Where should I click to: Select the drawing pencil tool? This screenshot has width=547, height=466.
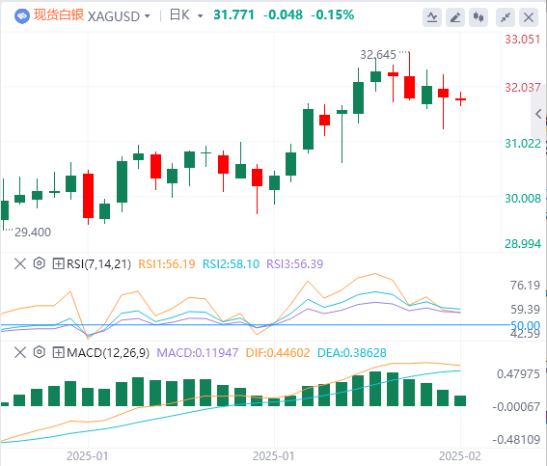(x=455, y=17)
